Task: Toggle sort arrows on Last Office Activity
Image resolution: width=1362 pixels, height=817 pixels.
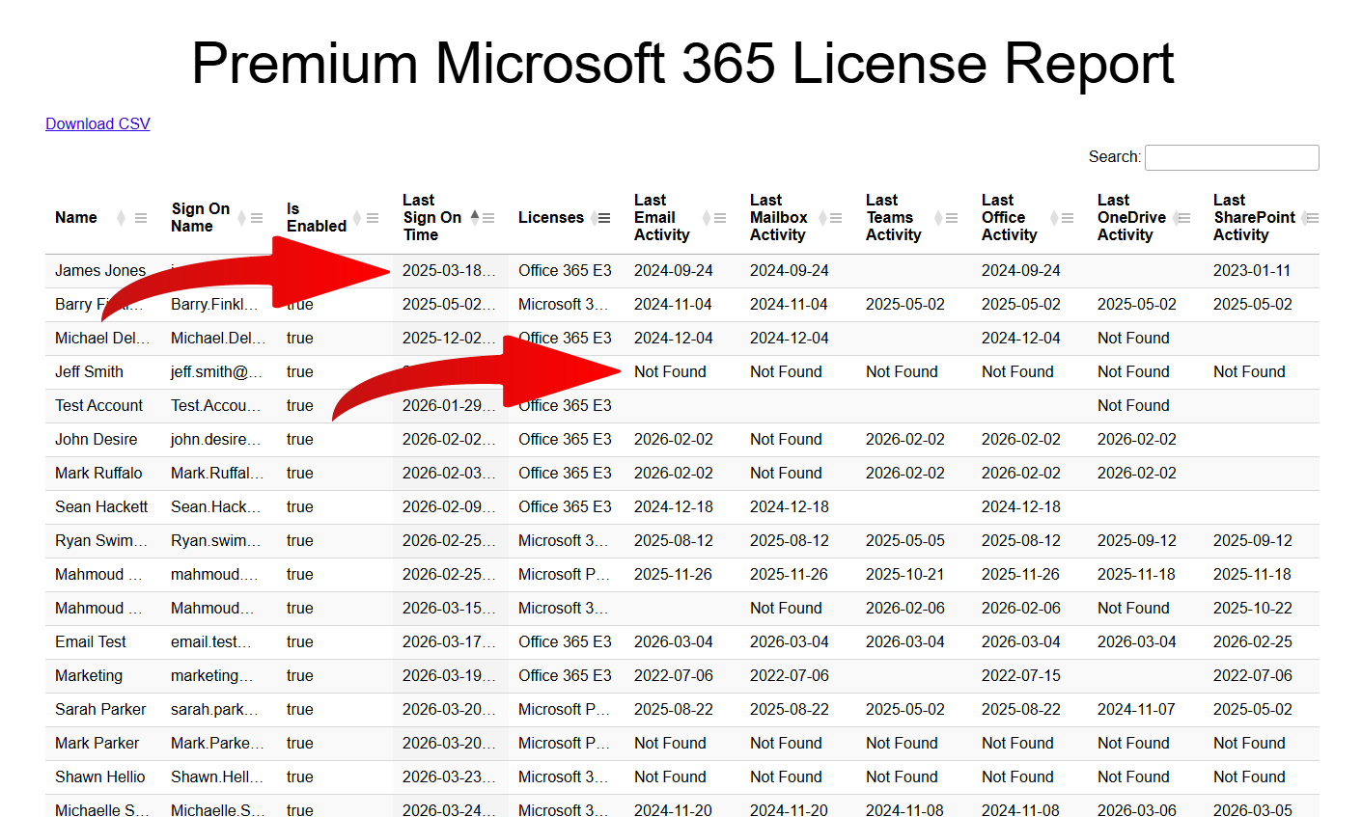Action: coord(1054,218)
